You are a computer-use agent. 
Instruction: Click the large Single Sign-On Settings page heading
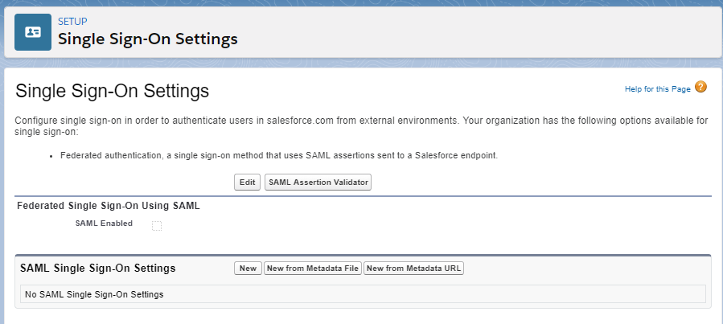pyautogui.click(x=112, y=92)
